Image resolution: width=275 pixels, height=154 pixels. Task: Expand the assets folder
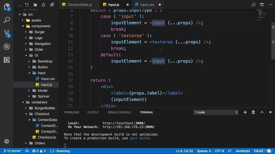[x=36, y=20]
